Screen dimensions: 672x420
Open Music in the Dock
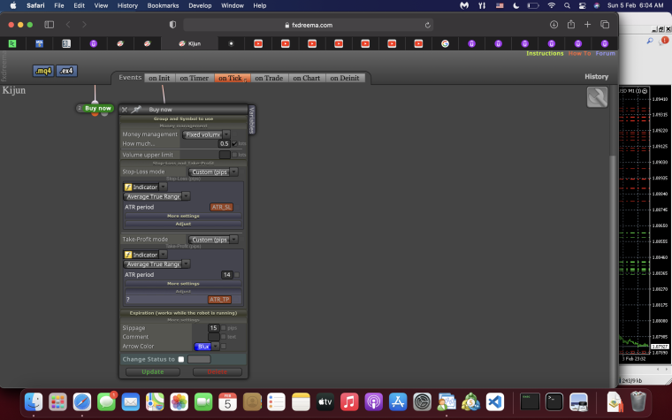(349, 402)
